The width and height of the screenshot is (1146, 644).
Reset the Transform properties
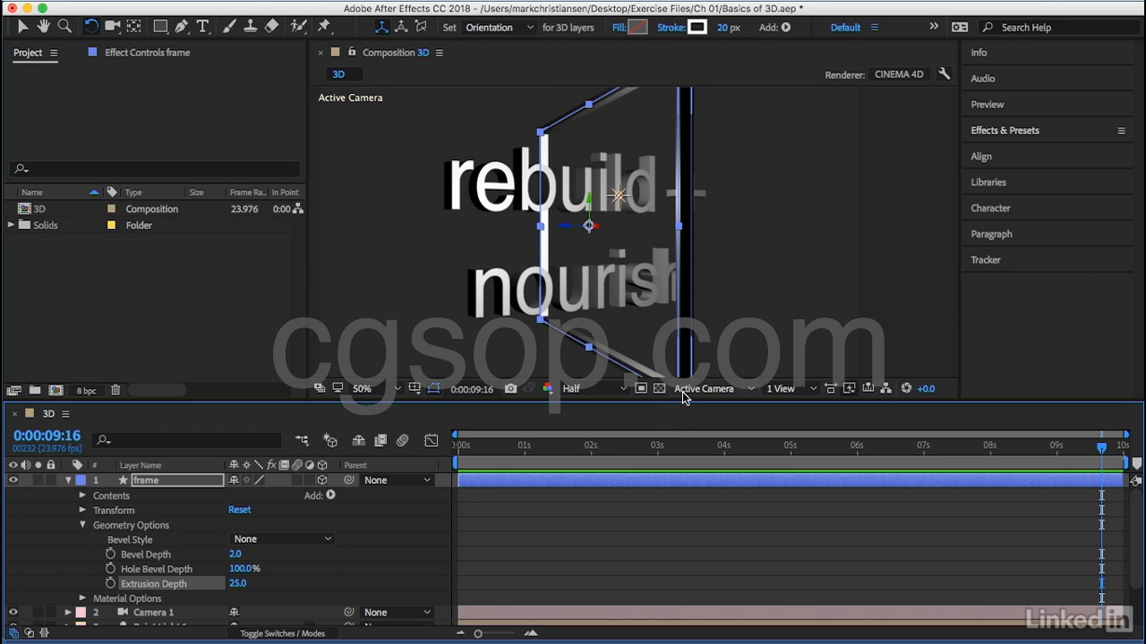[x=239, y=510]
